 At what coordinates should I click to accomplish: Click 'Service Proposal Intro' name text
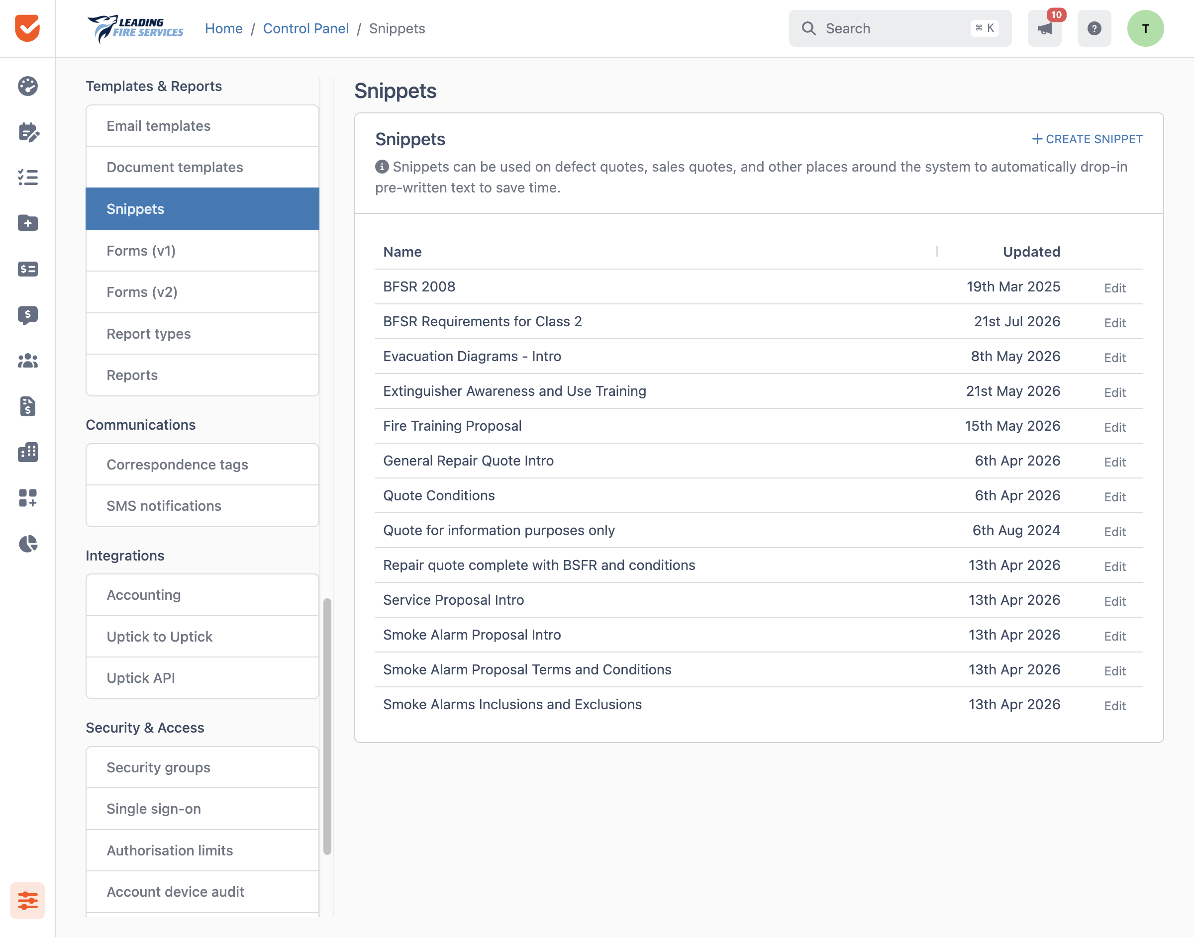pyautogui.click(x=453, y=600)
